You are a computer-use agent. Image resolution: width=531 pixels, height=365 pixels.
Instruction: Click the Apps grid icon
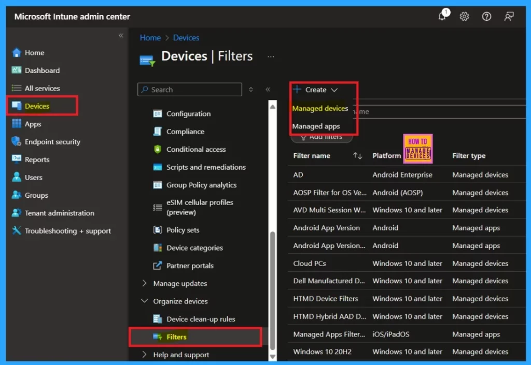[x=16, y=124]
